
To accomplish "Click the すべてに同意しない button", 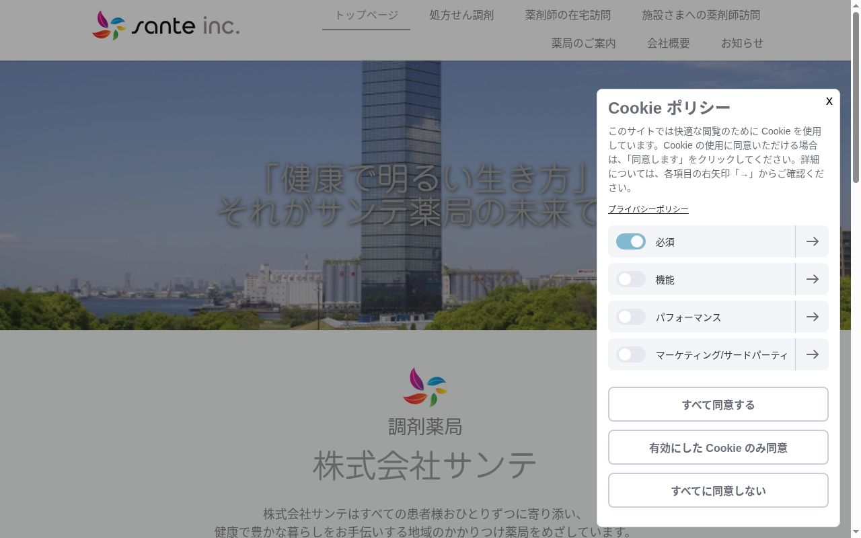I will tap(718, 490).
